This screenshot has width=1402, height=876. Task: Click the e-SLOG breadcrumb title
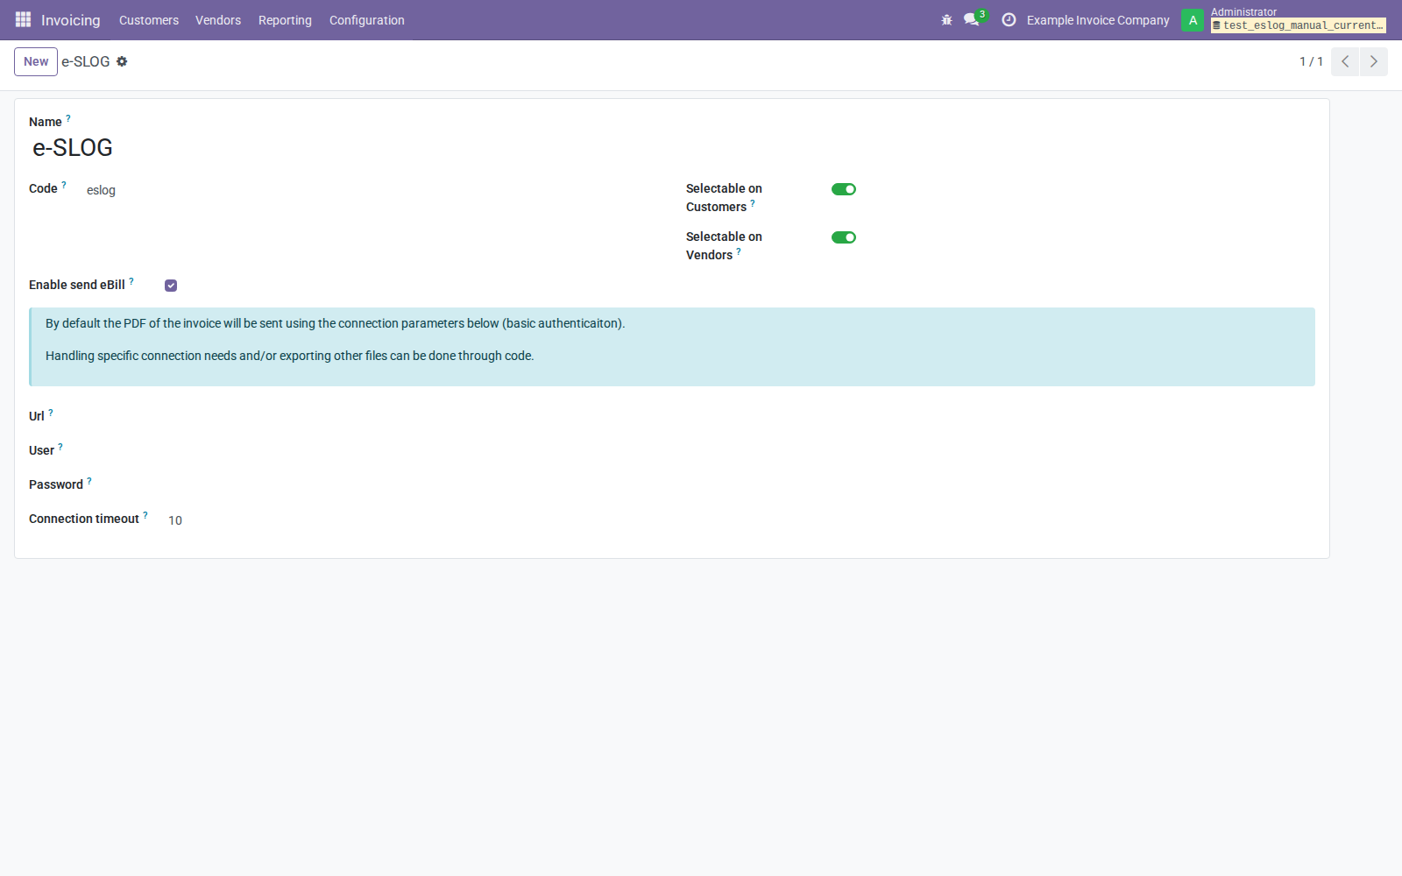tap(86, 61)
